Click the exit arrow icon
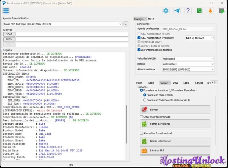Image resolution: width=228 pixels, height=168 pixels. click(222, 11)
